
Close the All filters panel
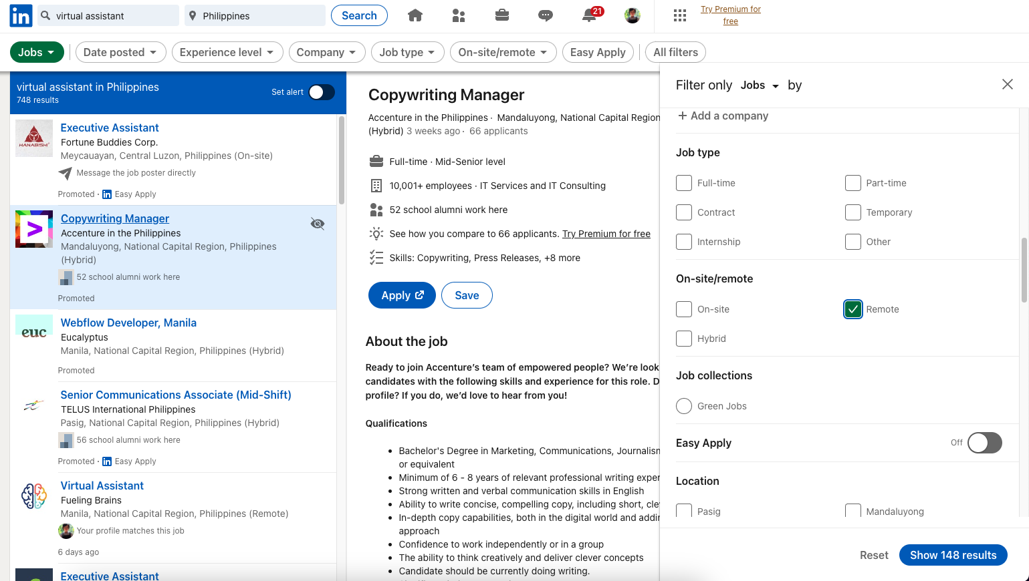click(x=1008, y=84)
